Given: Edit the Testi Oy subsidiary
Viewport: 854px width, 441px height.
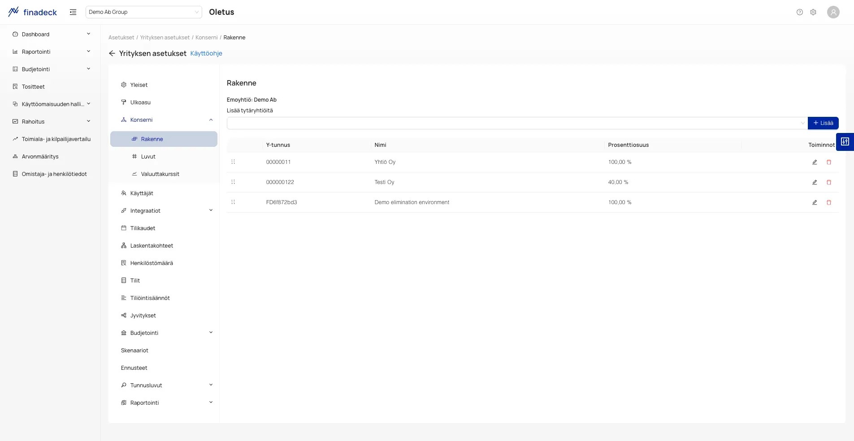Looking at the screenshot, I should tap(815, 182).
